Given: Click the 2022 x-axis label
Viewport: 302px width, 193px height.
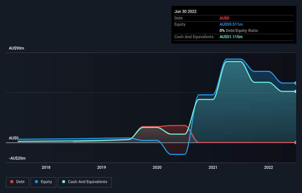Looking at the screenshot, I should [269, 167].
